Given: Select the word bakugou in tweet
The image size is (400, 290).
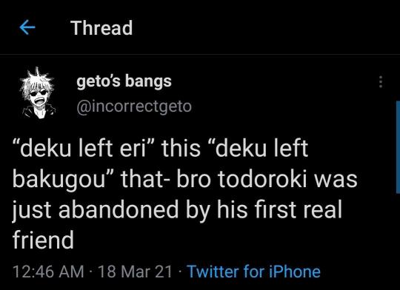Looking at the screenshot, I should point(59,181).
